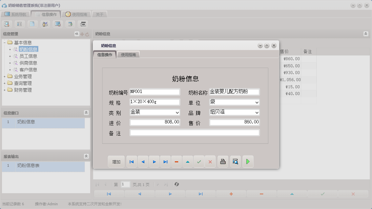The width and height of the screenshot is (372, 209).
Task: Click inside the 备注 input field
Action: click(x=194, y=132)
